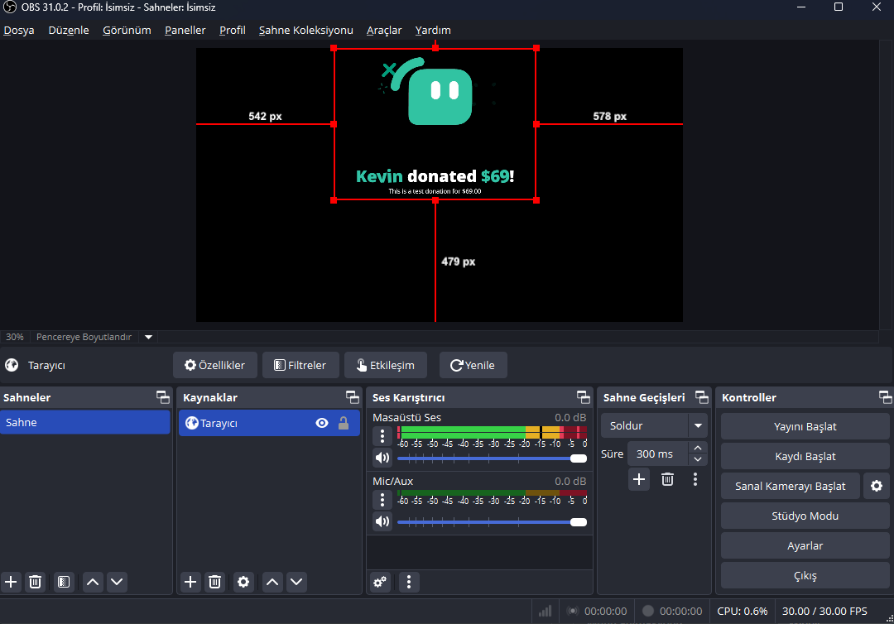Click Yenile to refresh browser source
Screen dimensions: 894x624
pyautogui.click(x=473, y=365)
